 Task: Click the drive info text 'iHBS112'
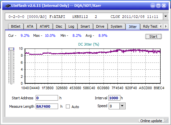click(80, 17)
